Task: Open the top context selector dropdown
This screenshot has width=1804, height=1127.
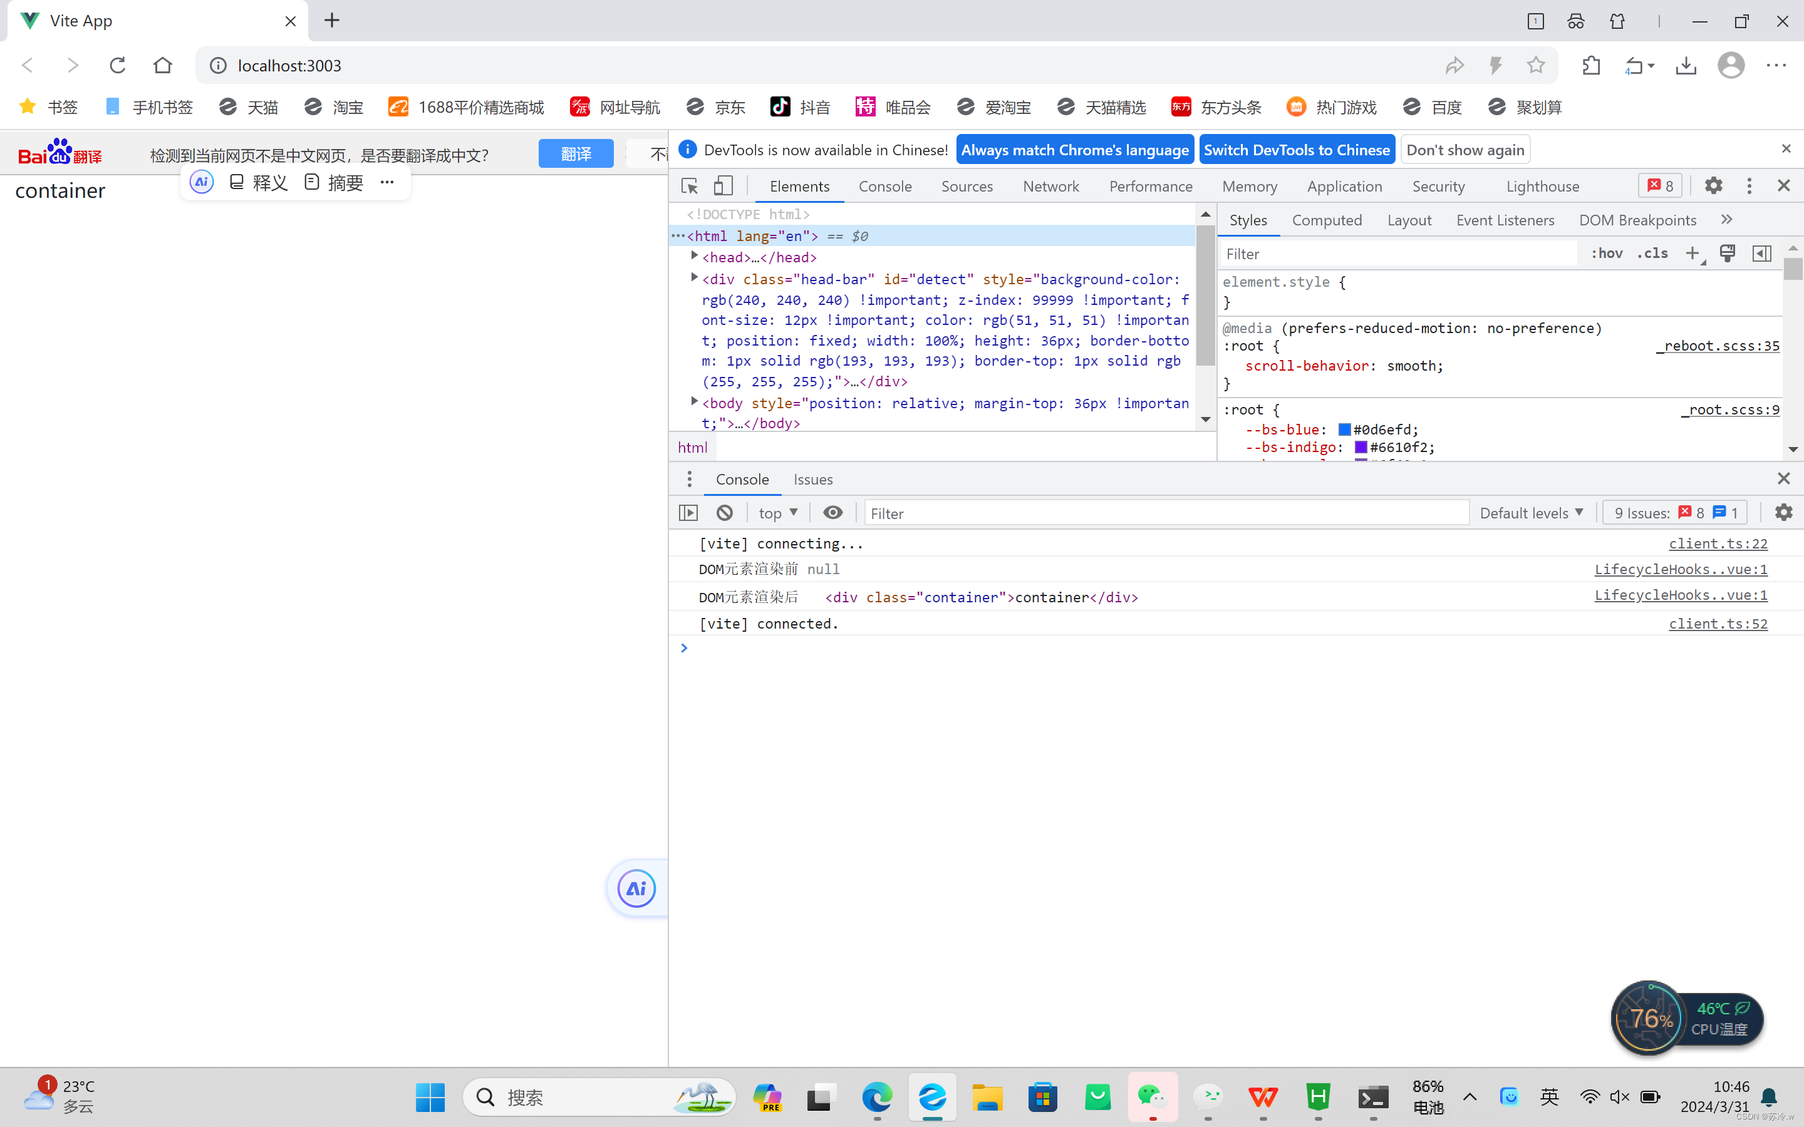Action: 777,513
